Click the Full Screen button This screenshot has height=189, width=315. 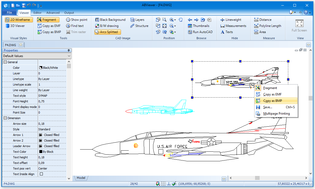point(299,26)
